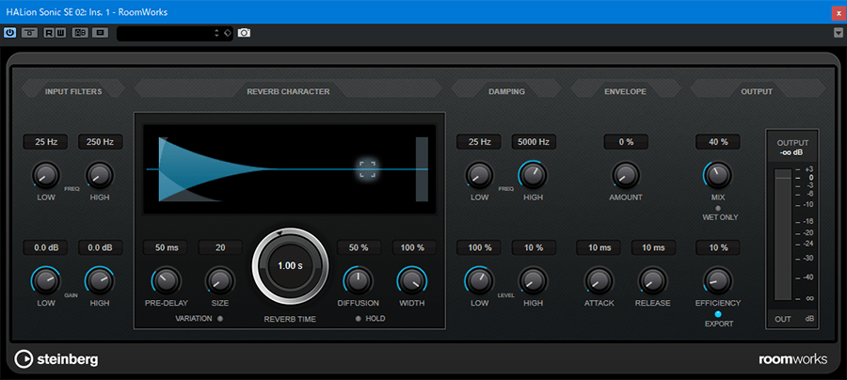Enable Read automation (R) button
This screenshot has height=380, width=847.
pos(49,33)
